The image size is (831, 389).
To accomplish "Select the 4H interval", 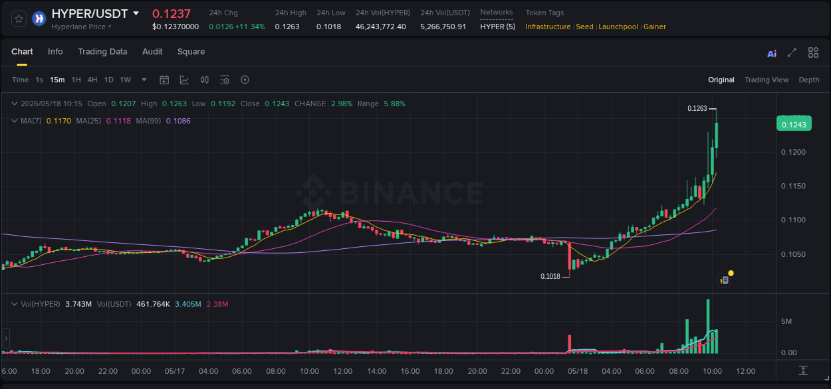I will pyautogui.click(x=92, y=80).
